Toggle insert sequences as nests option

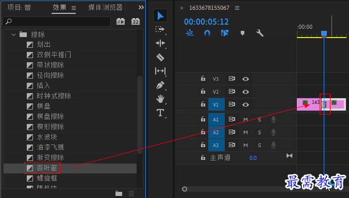[190, 33]
